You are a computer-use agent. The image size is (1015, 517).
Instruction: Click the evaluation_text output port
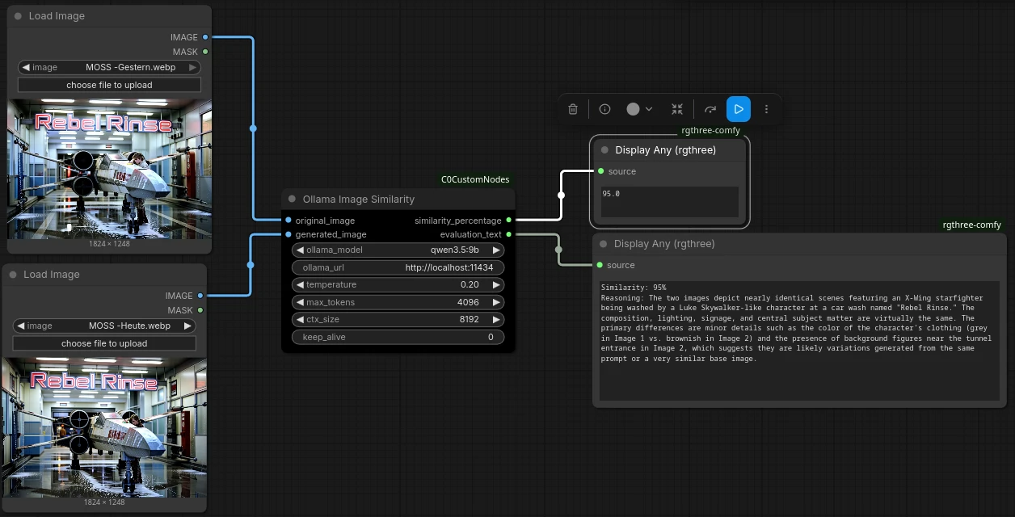(508, 235)
